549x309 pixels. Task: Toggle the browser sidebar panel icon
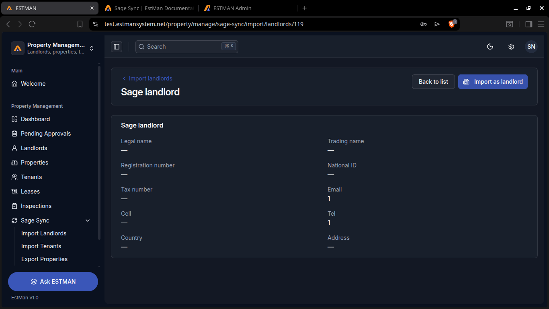pos(529,24)
